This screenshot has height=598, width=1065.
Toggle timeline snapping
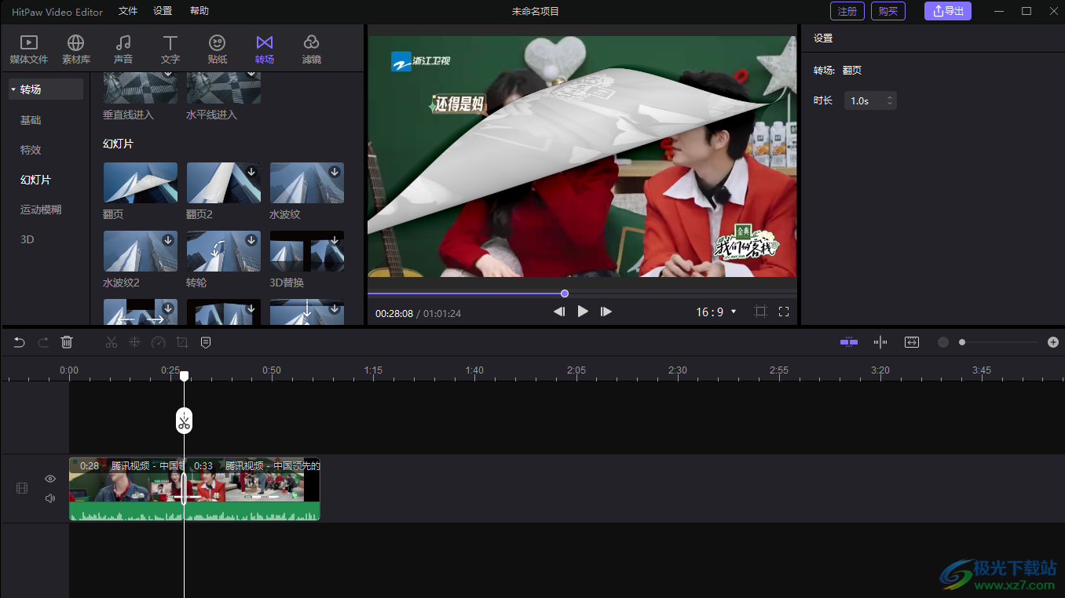[849, 342]
